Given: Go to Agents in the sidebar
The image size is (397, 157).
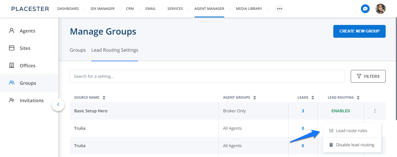Looking at the screenshot, I should 27,31.
